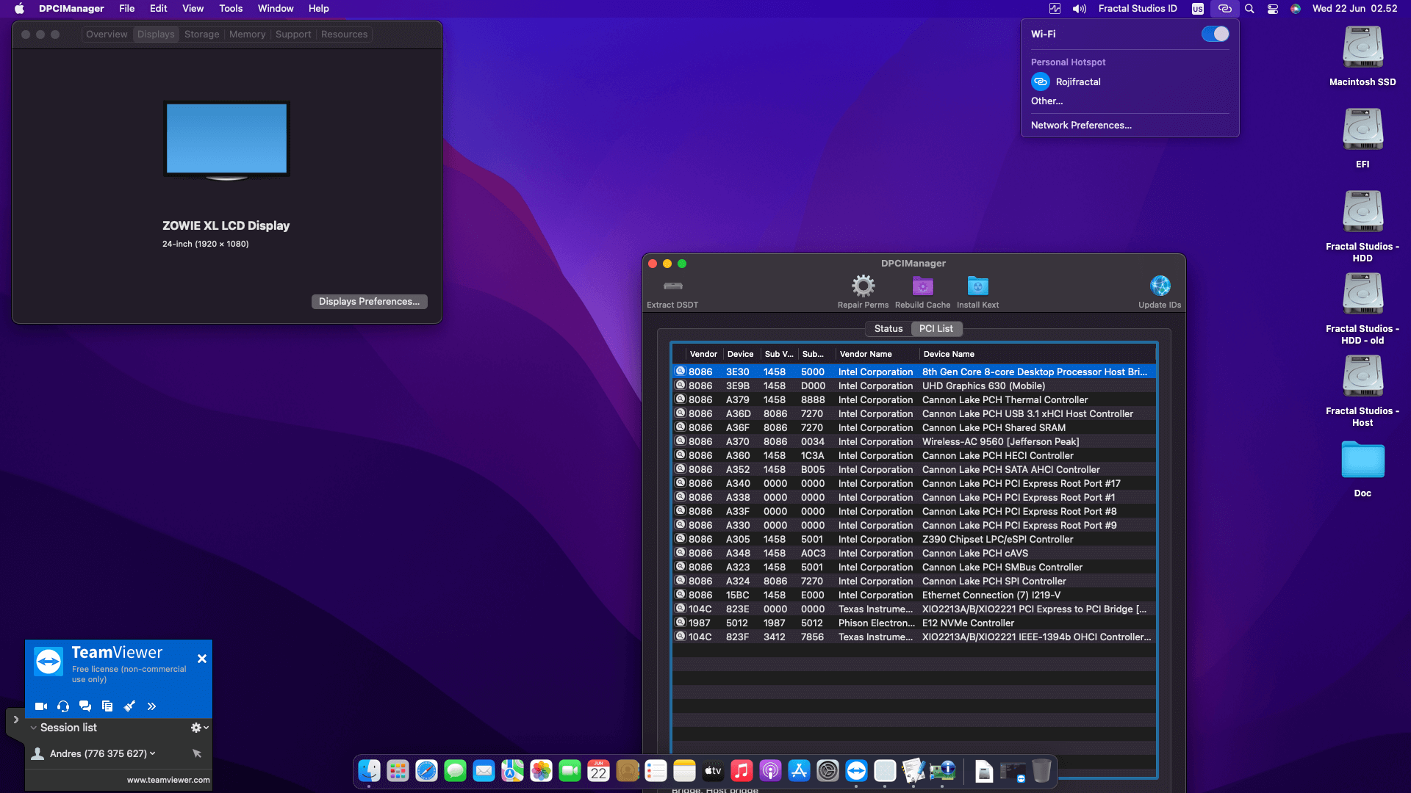Select Cannon Lake PCH SATA AHCI Controller row
This screenshot has height=793, width=1411.
coord(914,470)
